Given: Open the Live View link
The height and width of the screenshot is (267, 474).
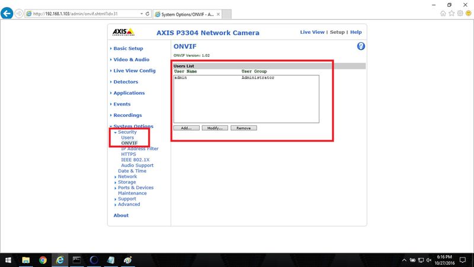Looking at the screenshot, I should [312, 32].
